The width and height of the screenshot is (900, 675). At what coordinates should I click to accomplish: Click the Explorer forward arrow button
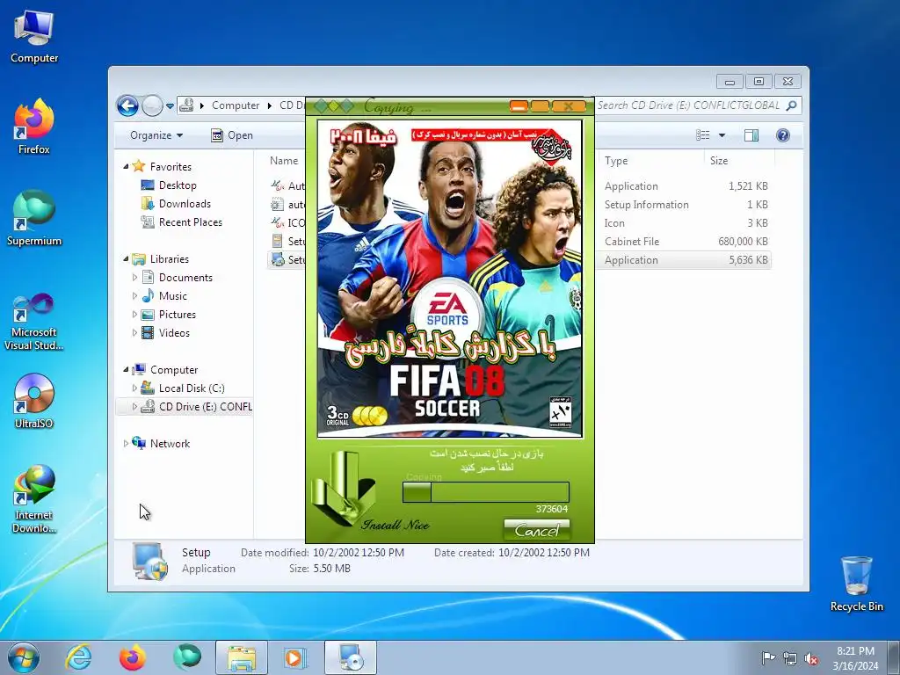[x=152, y=105]
